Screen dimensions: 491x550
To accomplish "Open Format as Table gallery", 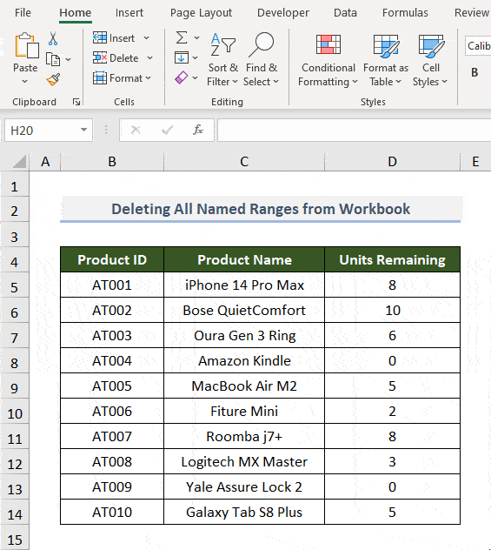I will point(386,60).
